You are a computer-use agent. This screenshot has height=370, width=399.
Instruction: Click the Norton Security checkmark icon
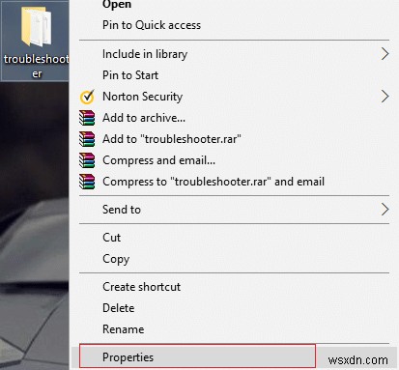click(x=87, y=97)
